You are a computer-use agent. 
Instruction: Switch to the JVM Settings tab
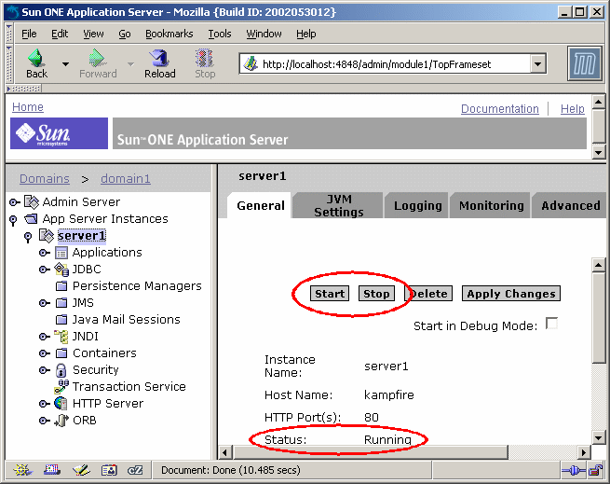point(338,205)
